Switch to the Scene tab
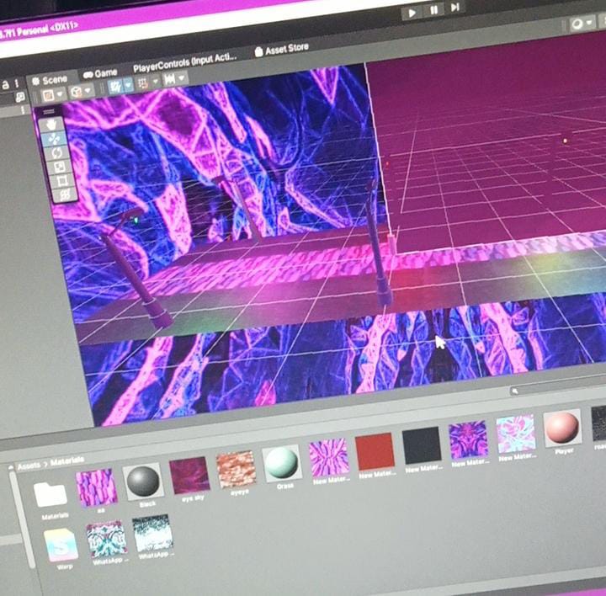The image size is (606, 596). click(50, 80)
